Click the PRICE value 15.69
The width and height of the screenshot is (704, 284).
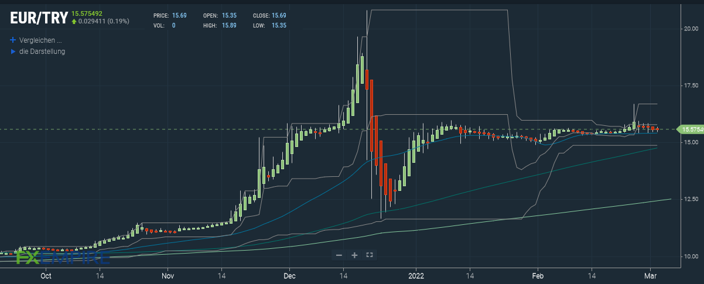179,15
